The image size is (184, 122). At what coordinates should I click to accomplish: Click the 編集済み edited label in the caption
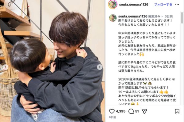coord(154,16)
